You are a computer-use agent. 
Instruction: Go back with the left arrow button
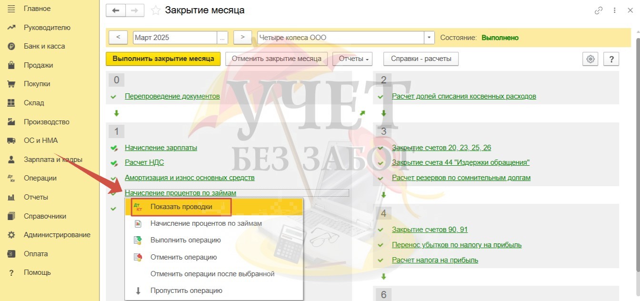tap(115, 10)
